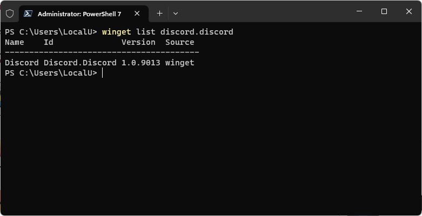Viewport: 422px width, 216px height.
Task: Close the Windows Terminal window
Action: 408,11
